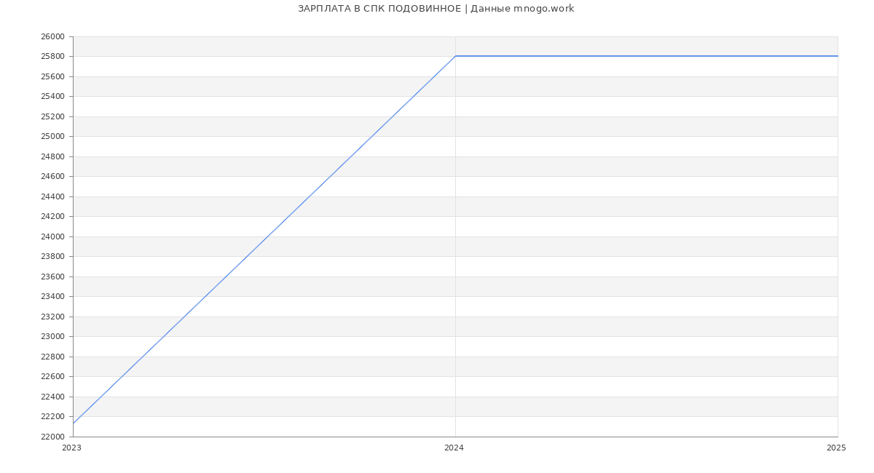This screenshot has height=473, width=874.
Task: Click the 26000 y-axis label
Action: click(52, 37)
